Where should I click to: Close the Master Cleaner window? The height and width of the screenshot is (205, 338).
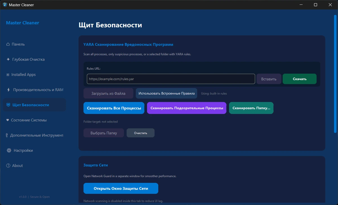[330, 5]
